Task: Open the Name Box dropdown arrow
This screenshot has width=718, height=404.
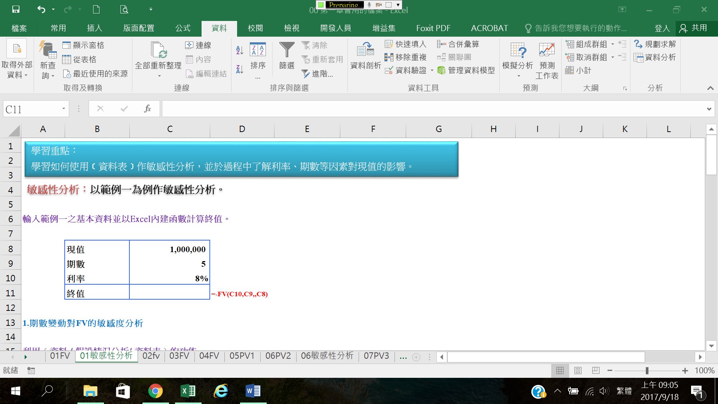Action: click(64, 109)
